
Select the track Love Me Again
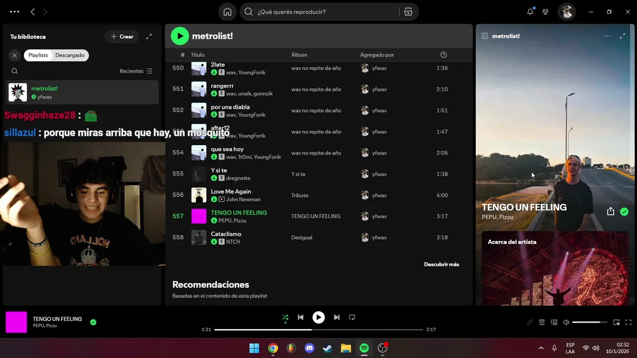(231, 191)
